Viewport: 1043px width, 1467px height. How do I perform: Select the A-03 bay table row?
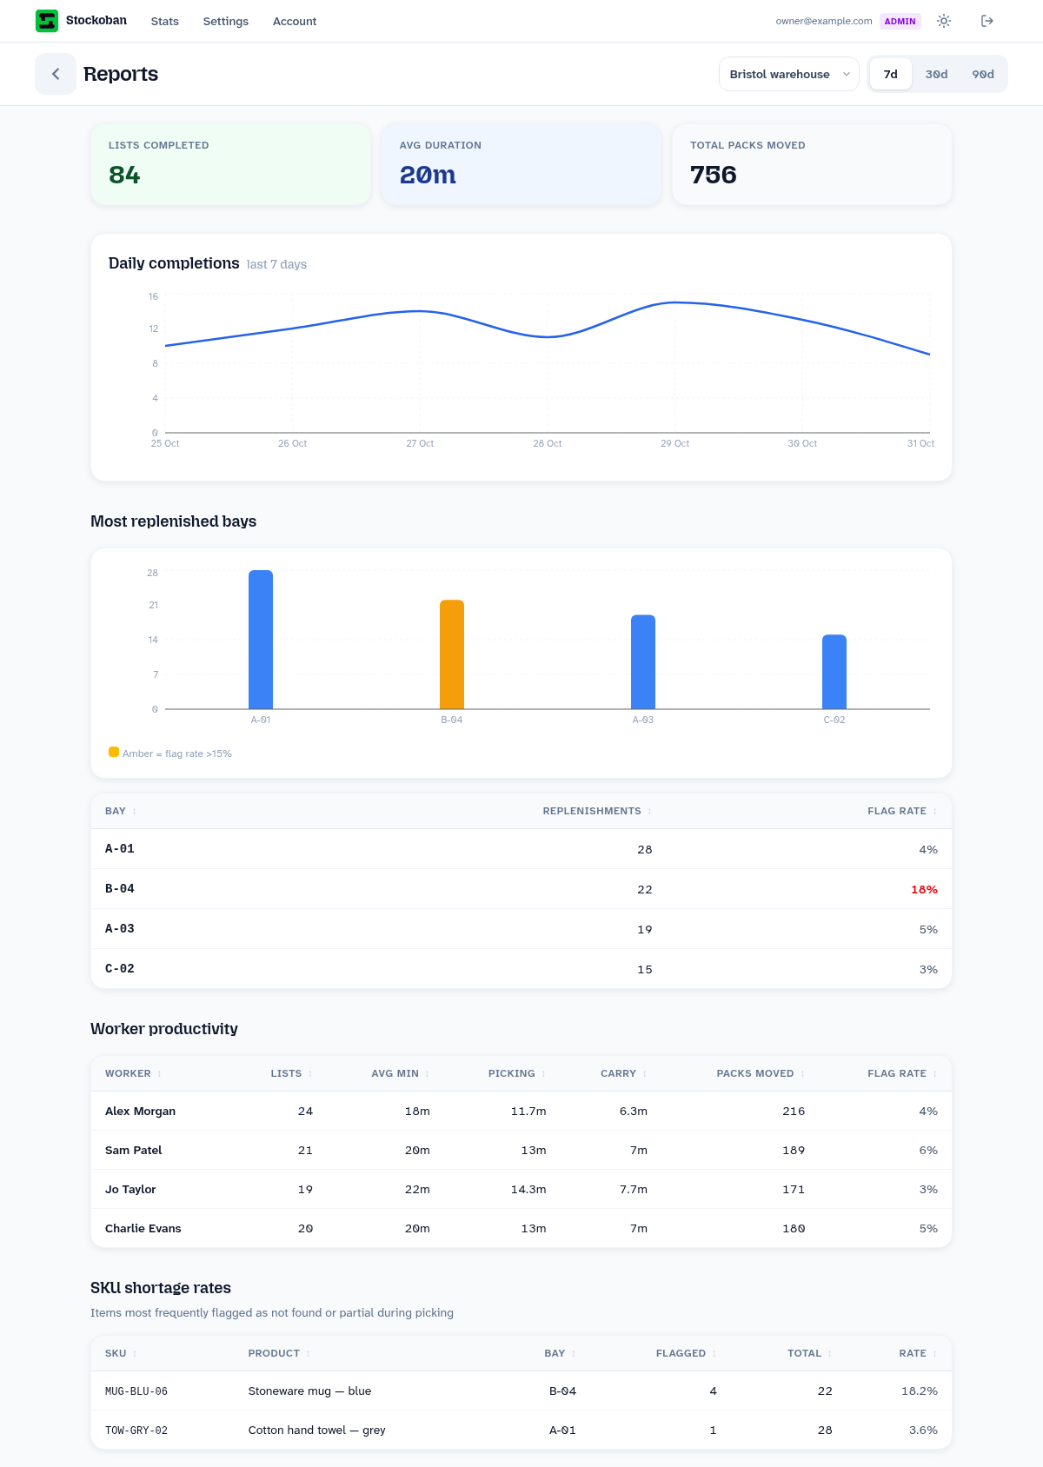[x=521, y=929]
